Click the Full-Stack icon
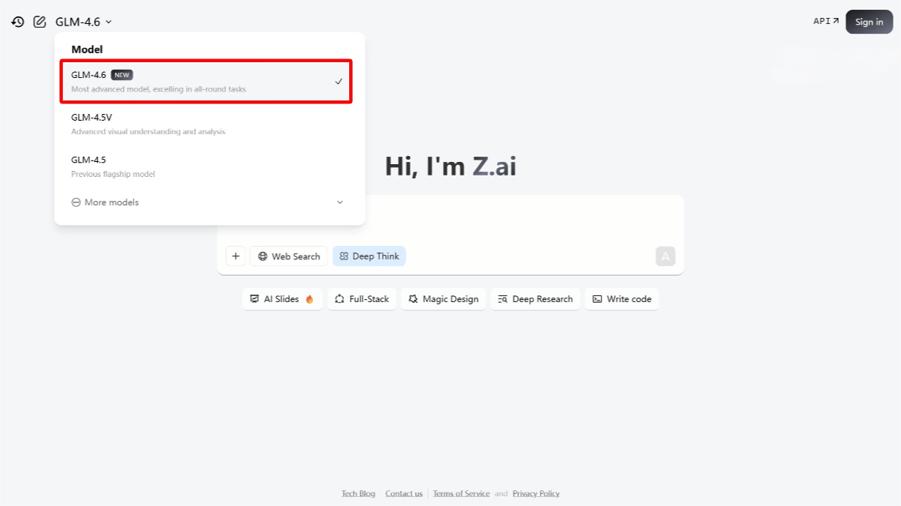Image resolution: width=901 pixels, height=506 pixels. [x=340, y=299]
